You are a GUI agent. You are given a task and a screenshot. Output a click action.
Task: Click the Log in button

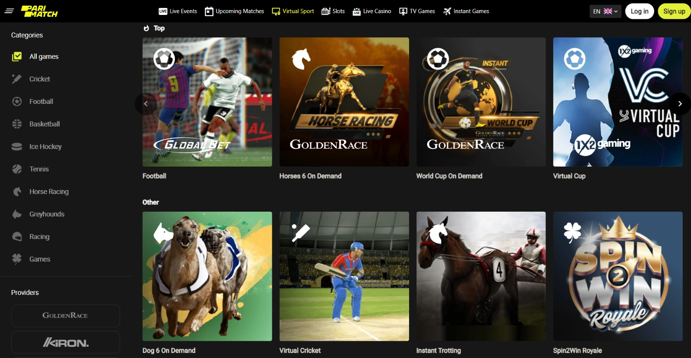[x=640, y=11]
